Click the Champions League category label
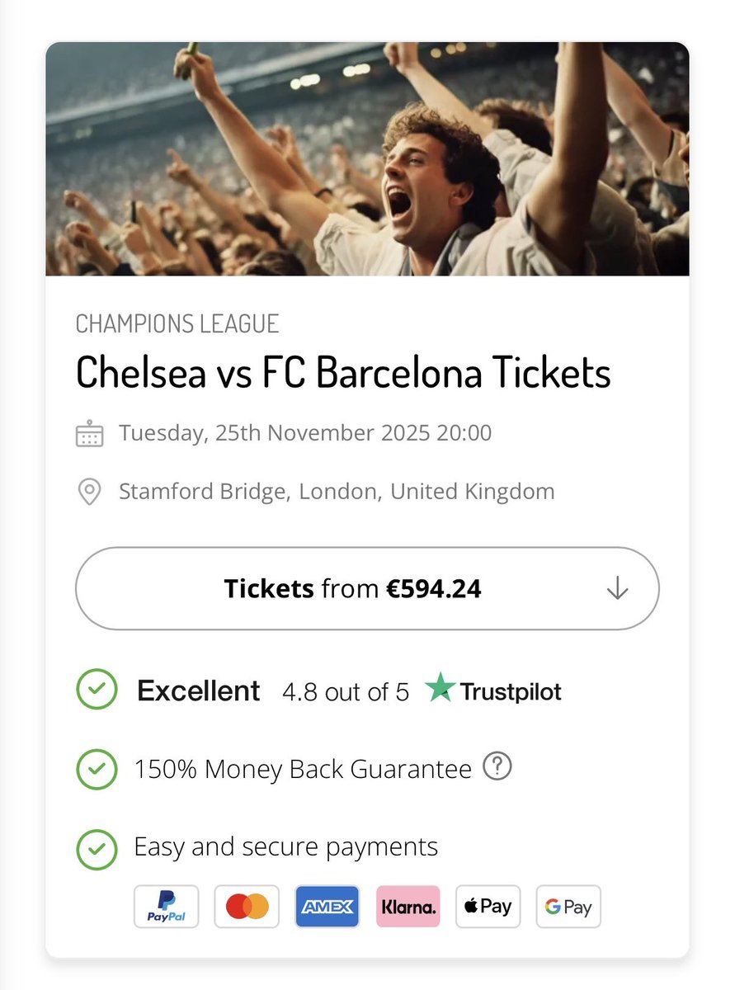735x990 pixels. (x=177, y=323)
